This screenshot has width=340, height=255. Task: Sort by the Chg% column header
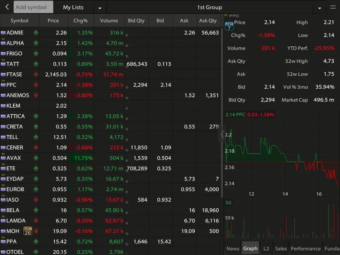(x=81, y=21)
